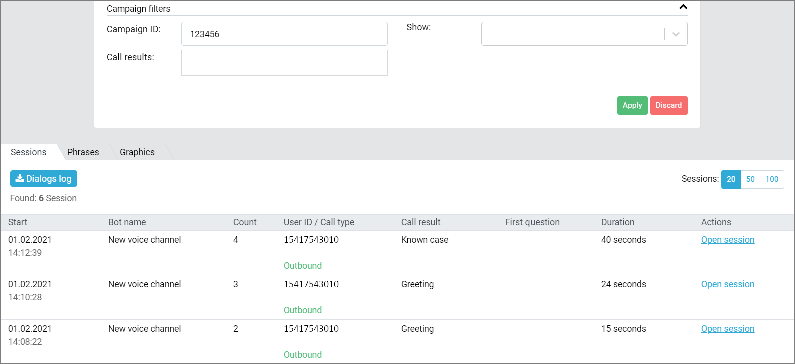Show 100 sessions per page
The height and width of the screenshot is (364, 795).
[x=772, y=179]
